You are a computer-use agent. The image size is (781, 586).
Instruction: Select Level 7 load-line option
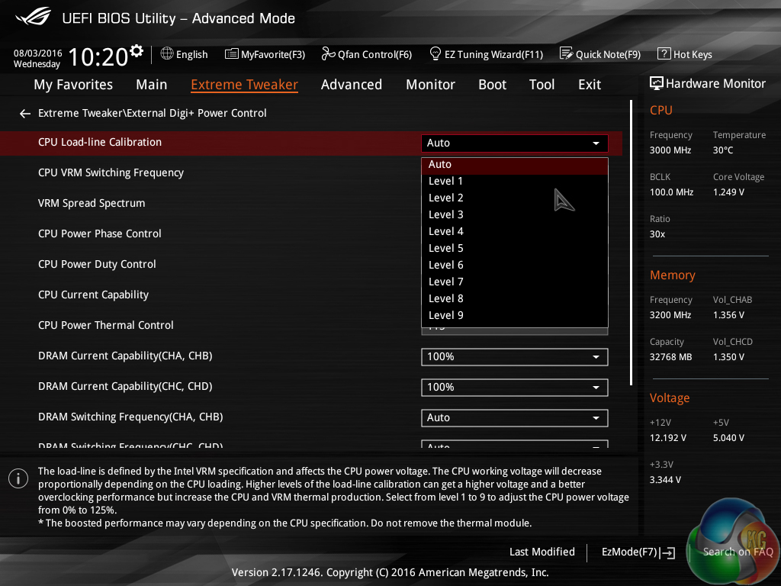pyautogui.click(x=515, y=282)
